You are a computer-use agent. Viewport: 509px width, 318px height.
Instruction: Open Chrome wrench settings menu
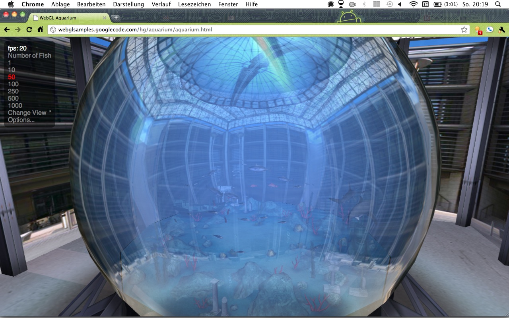click(x=501, y=30)
